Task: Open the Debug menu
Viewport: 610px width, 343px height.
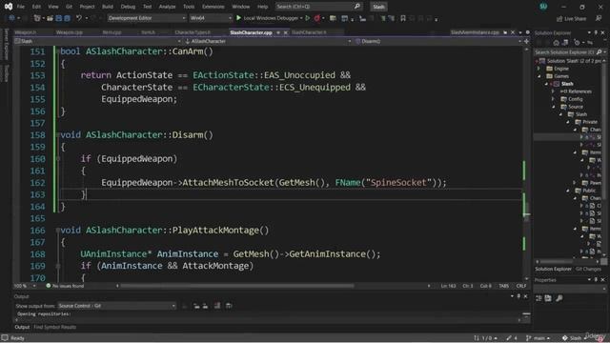Action: point(128,7)
